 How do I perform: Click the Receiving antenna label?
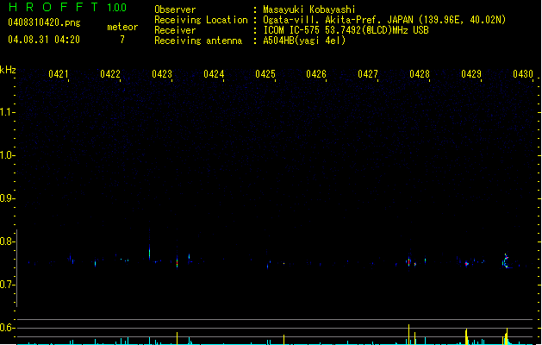click(x=198, y=41)
